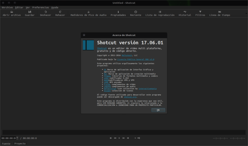Toggle the volume speaker control
The image size is (248, 146).
coord(139,138)
